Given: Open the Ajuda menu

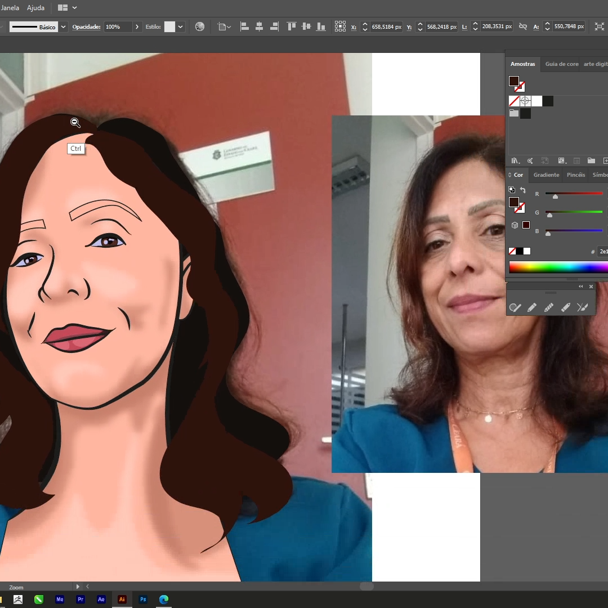Looking at the screenshot, I should click(35, 8).
